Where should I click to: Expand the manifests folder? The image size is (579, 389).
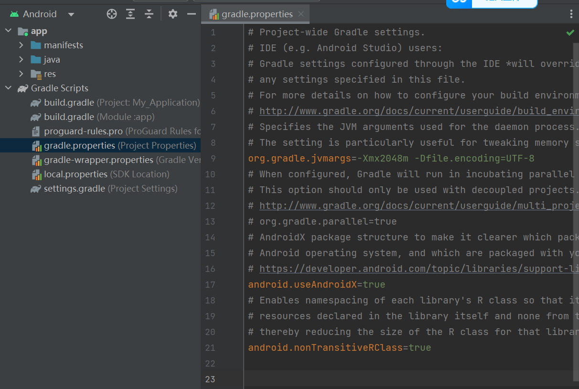(x=21, y=45)
